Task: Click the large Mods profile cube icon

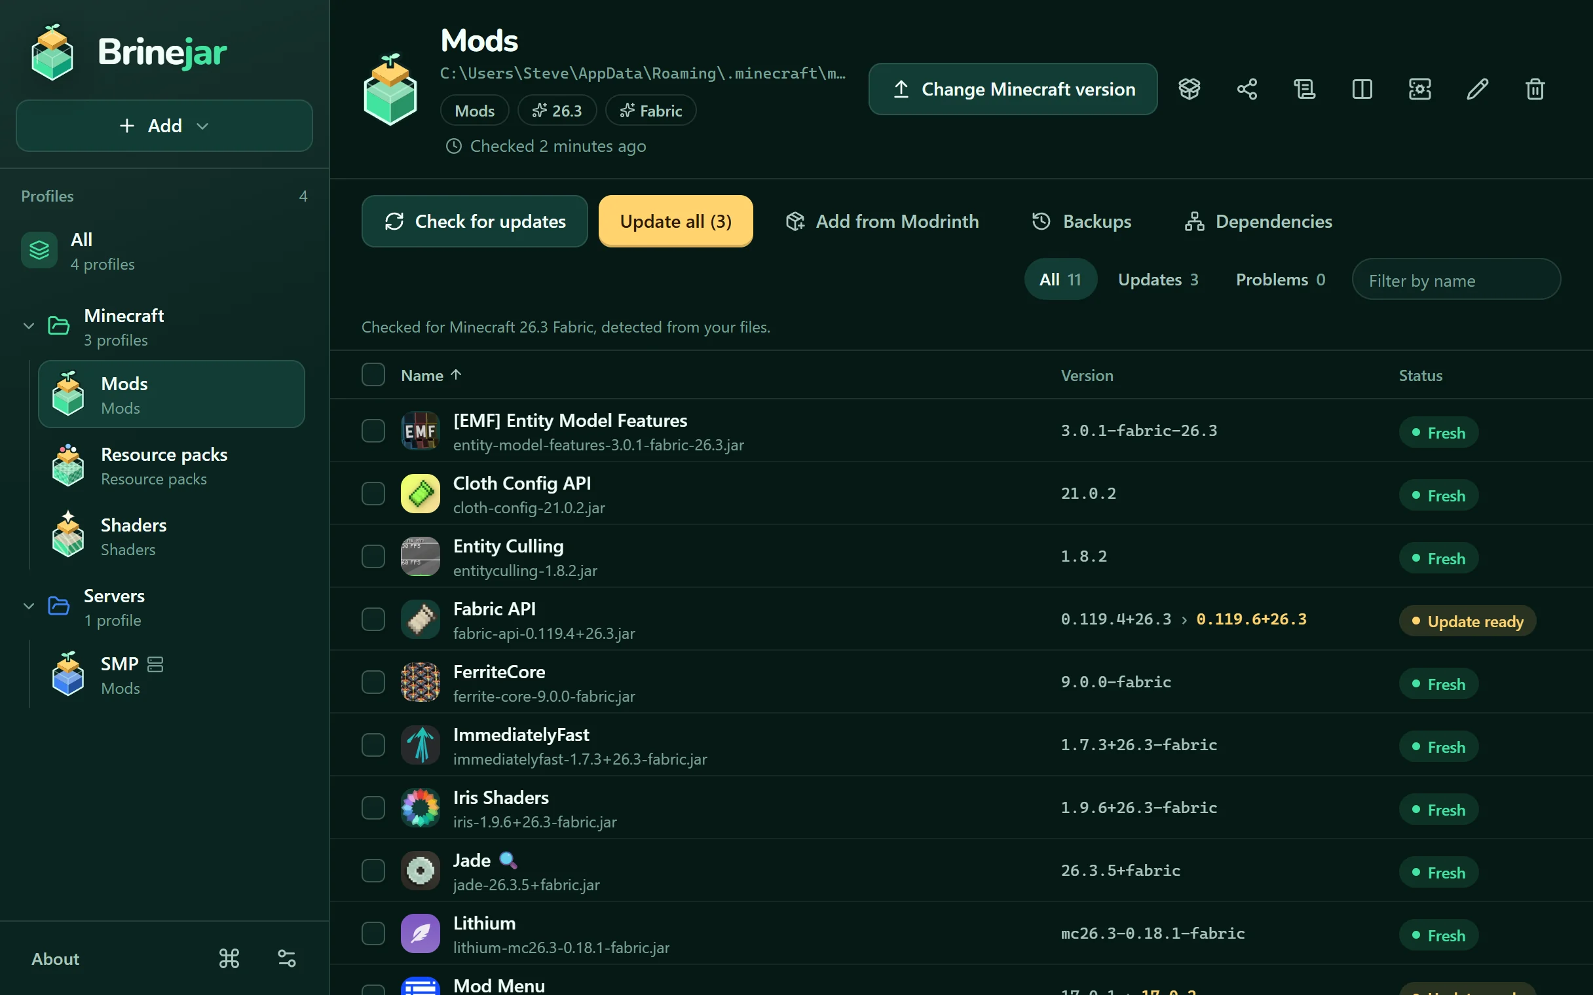Action: point(390,90)
